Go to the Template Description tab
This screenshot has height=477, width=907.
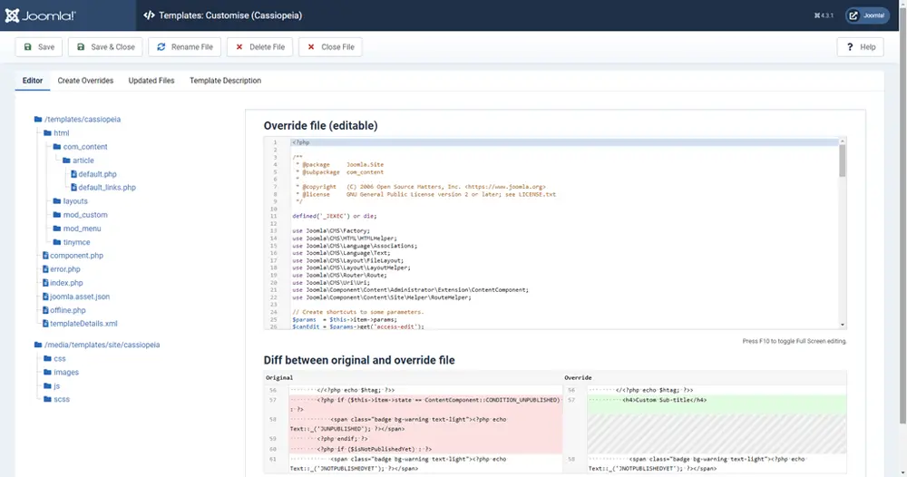click(x=225, y=81)
